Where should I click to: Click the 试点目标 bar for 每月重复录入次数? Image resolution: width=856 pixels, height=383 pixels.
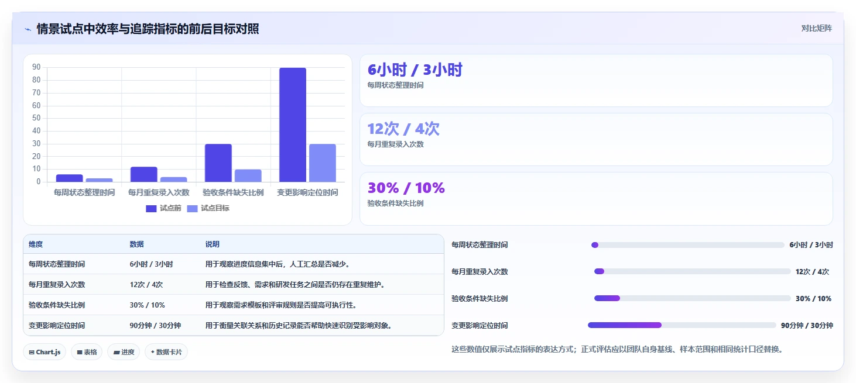point(174,180)
